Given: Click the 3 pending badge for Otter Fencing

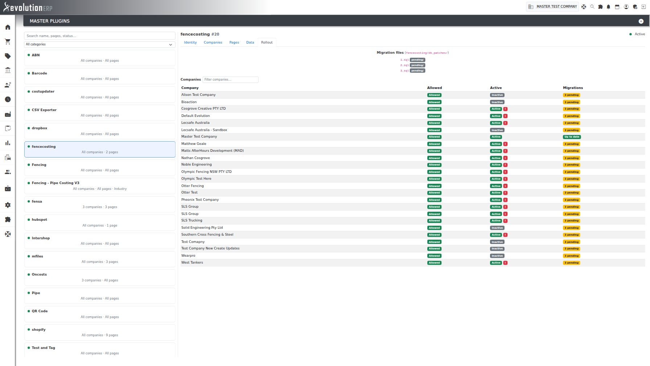Looking at the screenshot, I should pos(571,186).
